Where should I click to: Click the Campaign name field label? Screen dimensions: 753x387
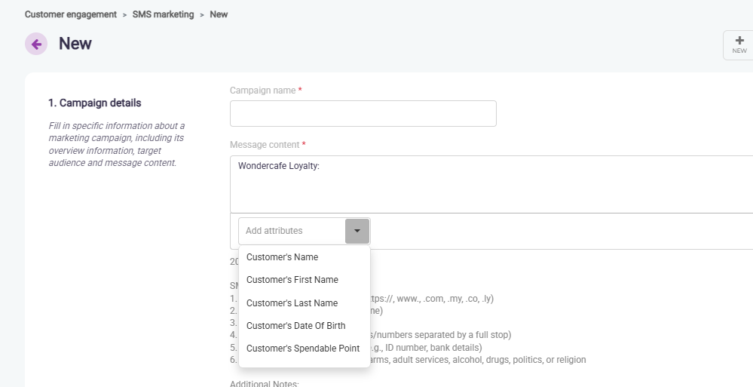tap(263, 91)
